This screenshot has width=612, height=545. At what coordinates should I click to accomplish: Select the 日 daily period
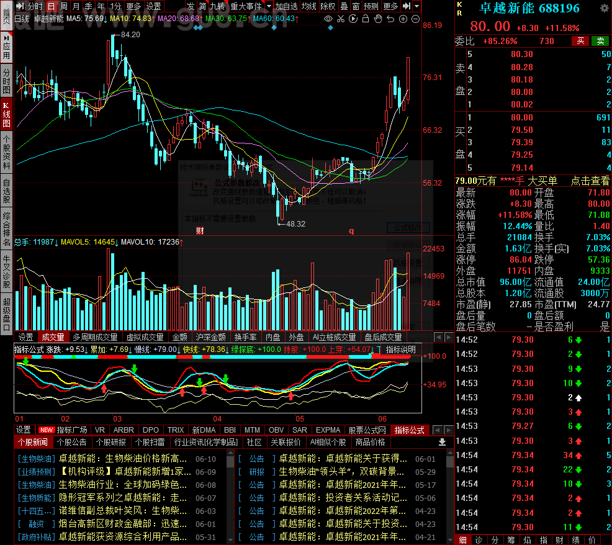[x=51, y=6]
